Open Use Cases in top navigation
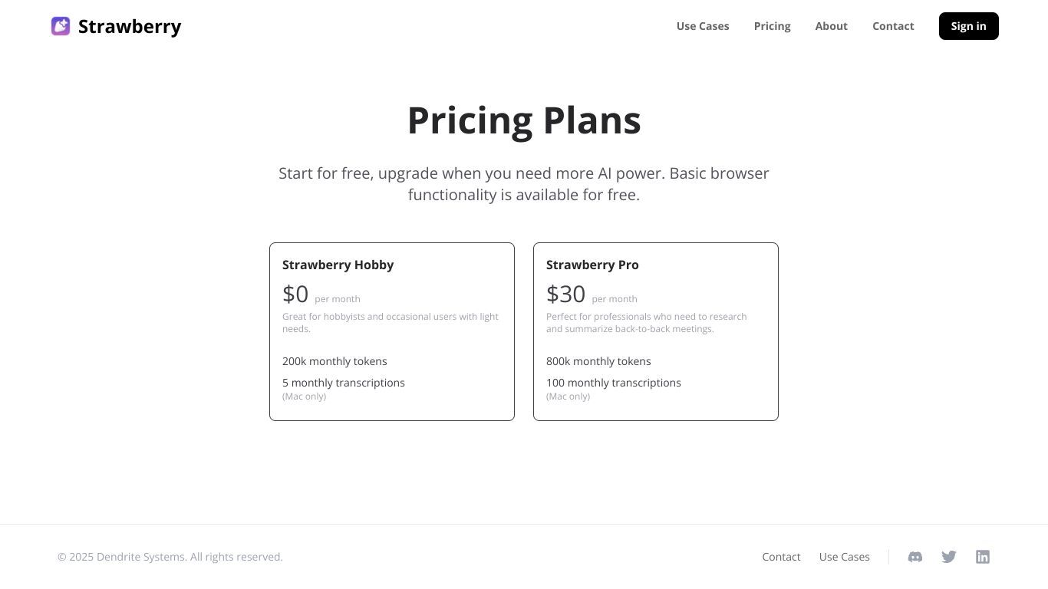The image size is (1048, 589). [703, 26]
